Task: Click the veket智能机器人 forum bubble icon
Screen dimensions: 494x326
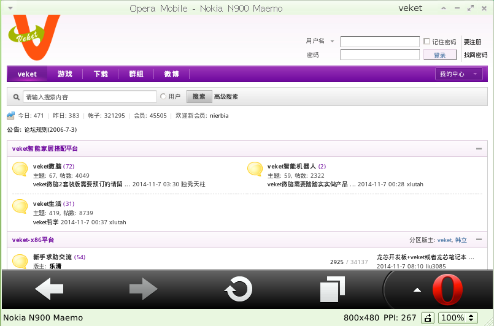Action: tap(255, 169)
